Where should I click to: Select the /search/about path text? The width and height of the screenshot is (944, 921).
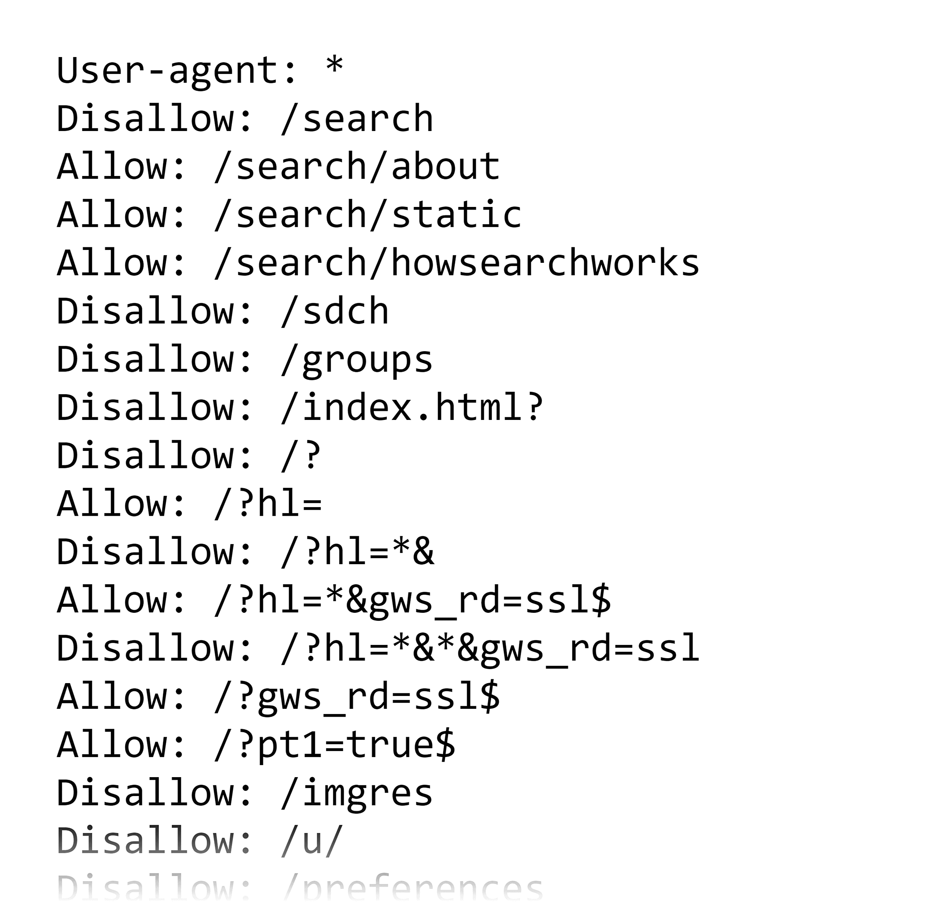pyautogui.click(x=357, y=167)
